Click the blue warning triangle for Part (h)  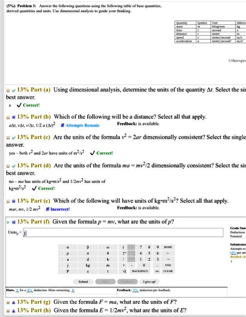click(x=13, y=311)
